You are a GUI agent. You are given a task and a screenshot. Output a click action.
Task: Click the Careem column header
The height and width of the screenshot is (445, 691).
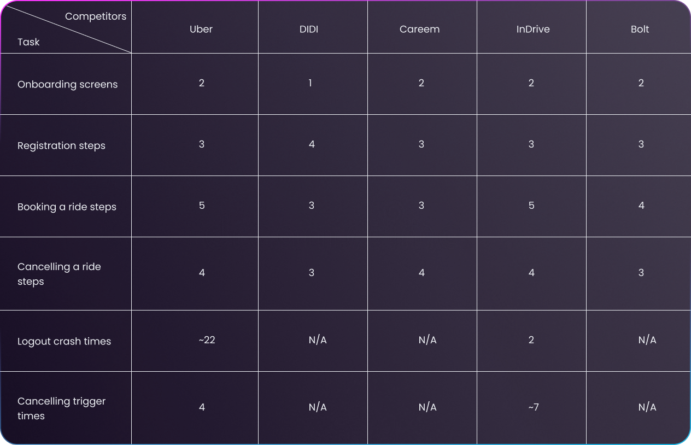pyautogui.click(x=419, y=29)
